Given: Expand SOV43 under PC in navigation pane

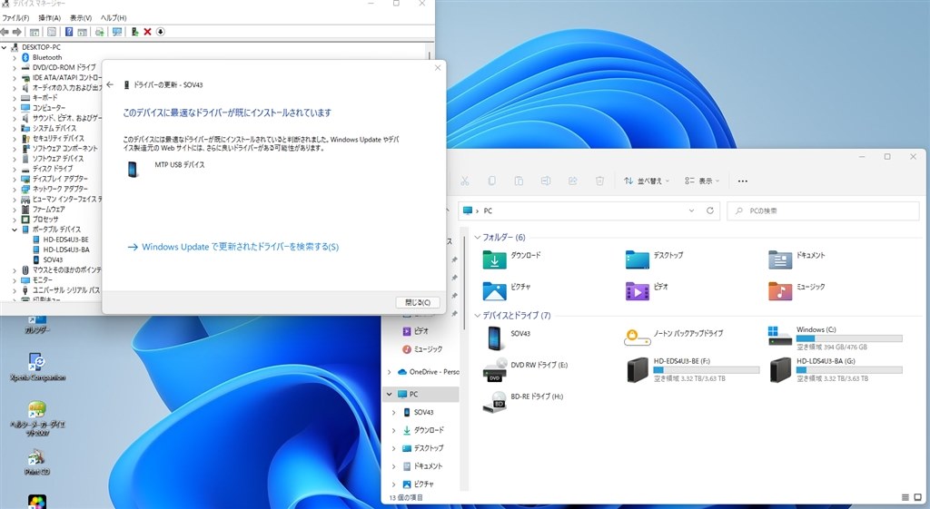Looking at the screenshot, I should click(394, 413).
